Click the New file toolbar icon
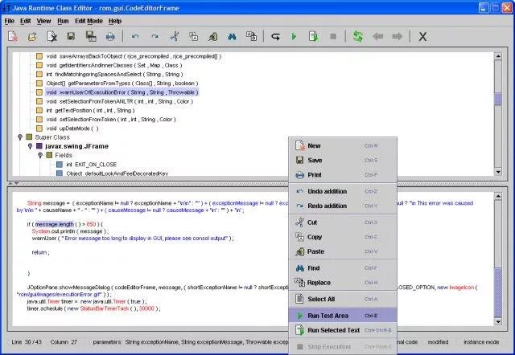Image resolution: width=515 pixels, height=355 pixels. tap(13, 36)
